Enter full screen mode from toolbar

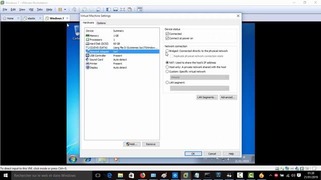(x=122, y=9)
